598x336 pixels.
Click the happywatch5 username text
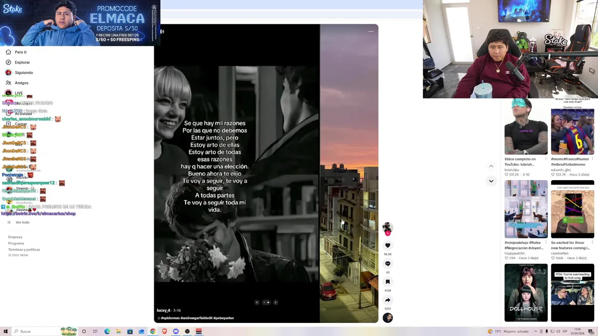[x=514, y=253]
